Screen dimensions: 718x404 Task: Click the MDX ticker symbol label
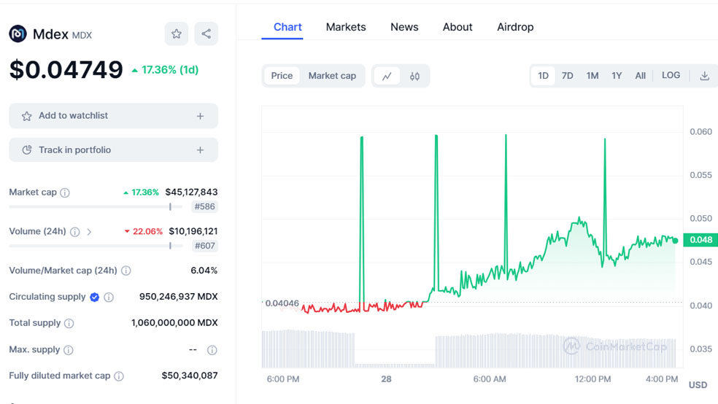(82, 35)
